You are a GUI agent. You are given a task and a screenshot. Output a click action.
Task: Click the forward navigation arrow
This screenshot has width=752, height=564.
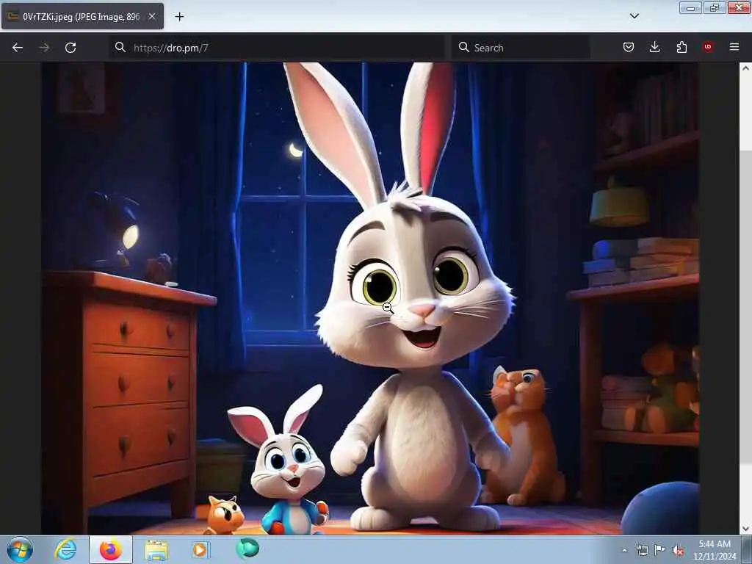coord(44,48)
